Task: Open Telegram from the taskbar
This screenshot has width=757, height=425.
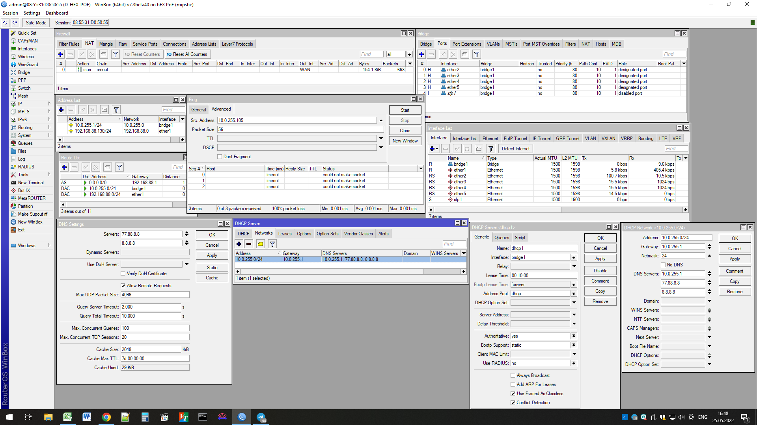Action: pos(261,417)
